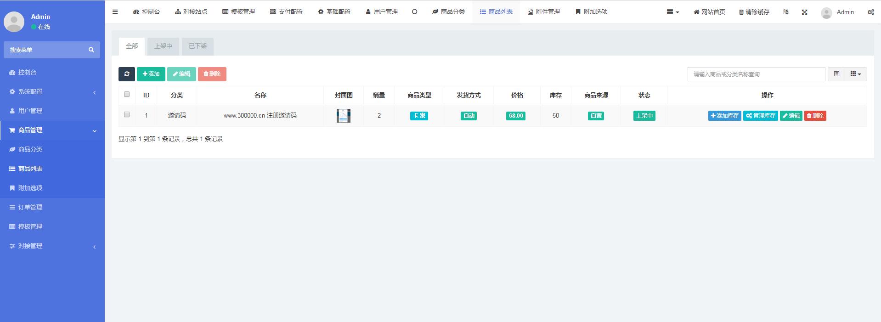Open the settings gears icon at top right

[x=870, y=12]
